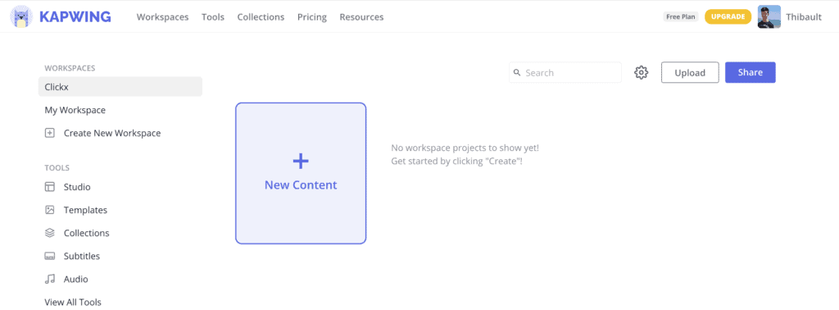
Task: Click the Studio layout icon in Tools
Action: (50, 187)
